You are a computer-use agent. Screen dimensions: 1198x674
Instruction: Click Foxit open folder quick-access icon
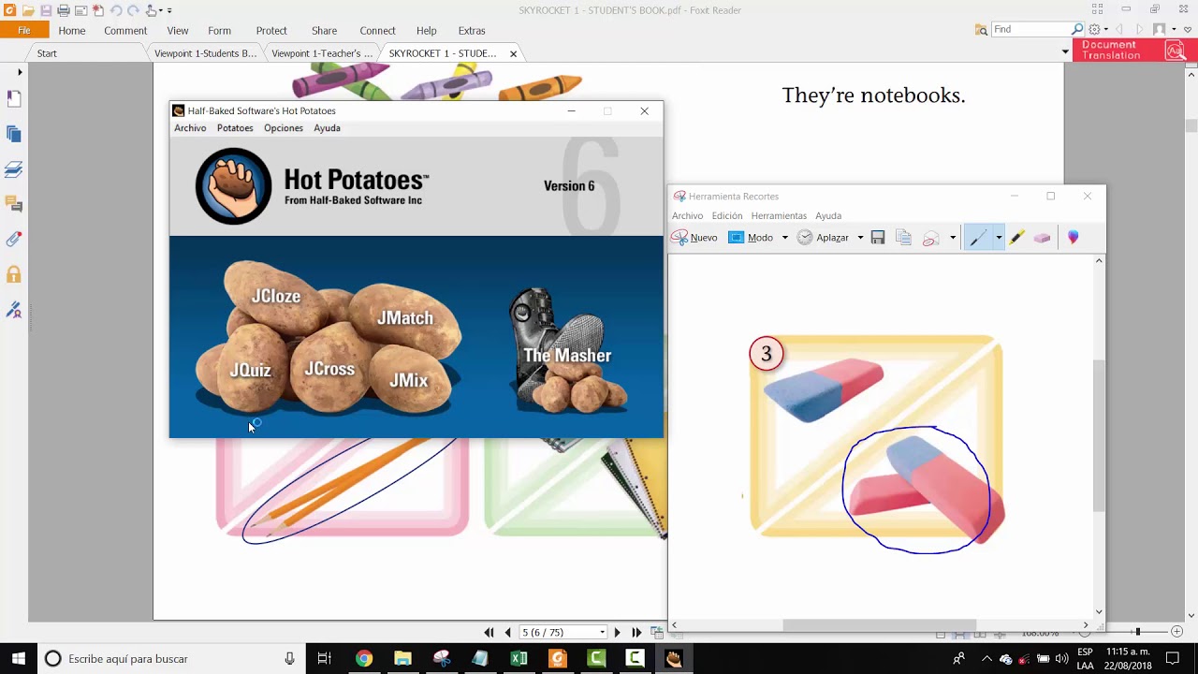[x=28, y=10]
